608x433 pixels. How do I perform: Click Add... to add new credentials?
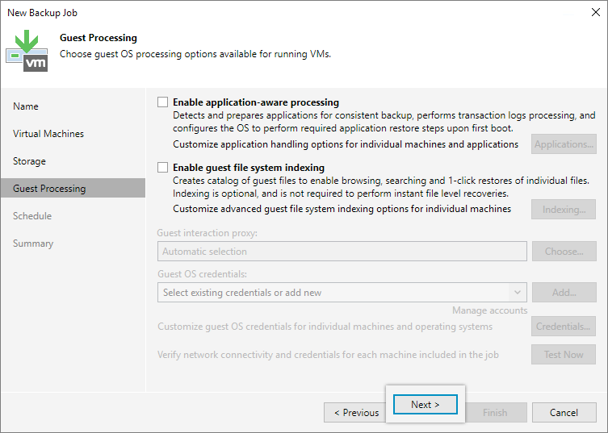click(564, 293)
